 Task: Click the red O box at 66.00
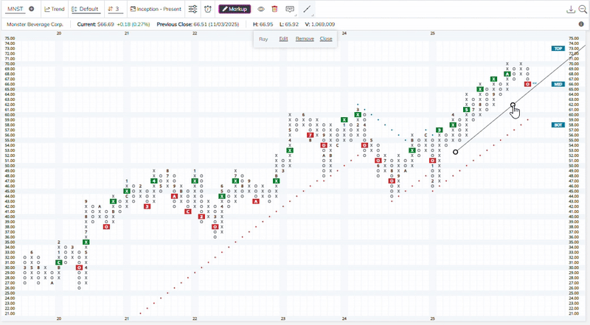(527, 84)
